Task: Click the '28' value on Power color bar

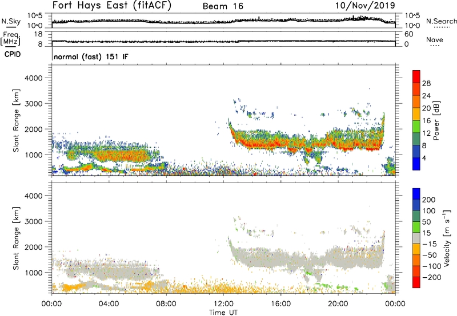Action: coord(426,83)
